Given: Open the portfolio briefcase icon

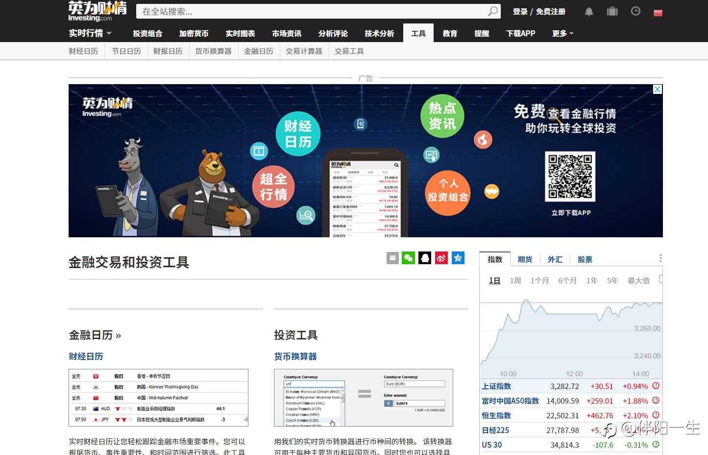Looking at the screenshot, I should [612, 11].
